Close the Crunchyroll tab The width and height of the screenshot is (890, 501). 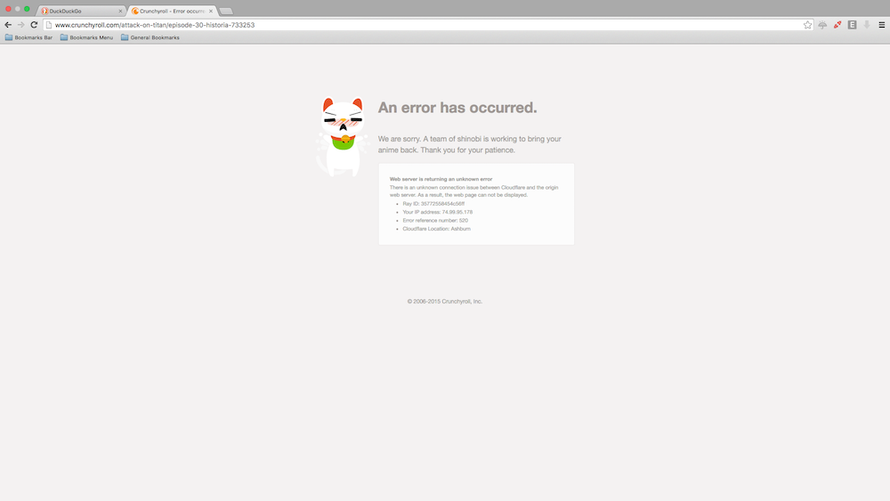click(211, 11)
